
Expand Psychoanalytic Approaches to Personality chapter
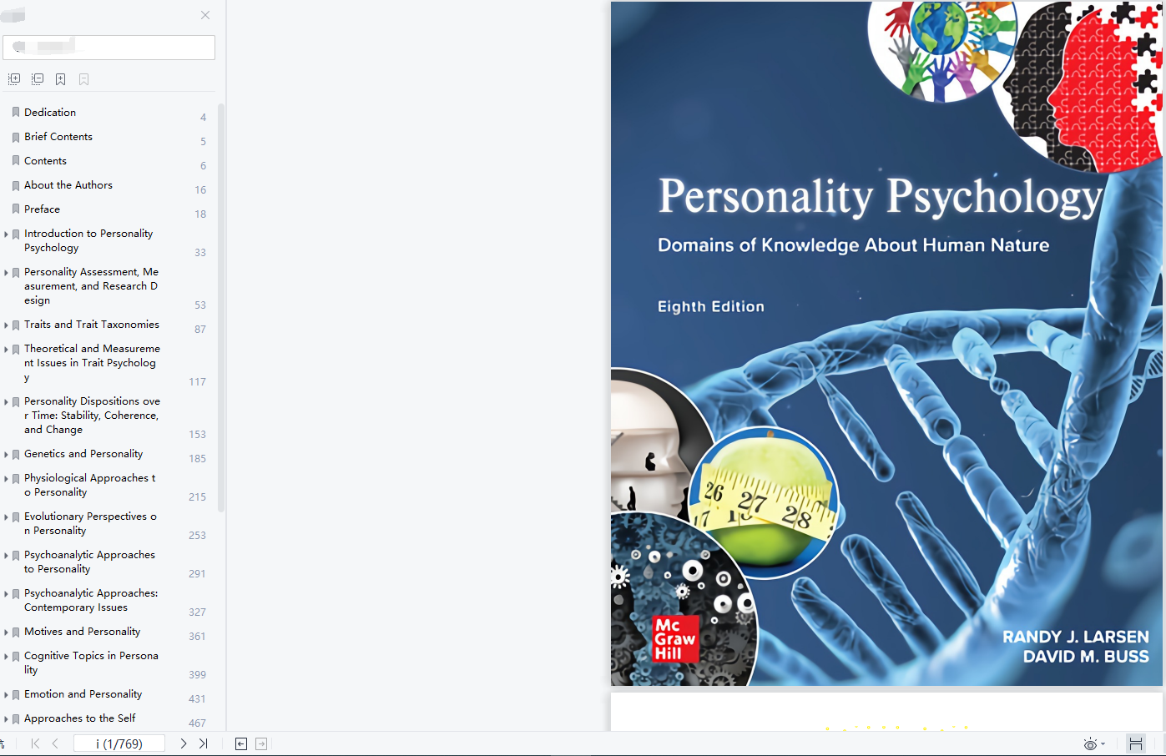click(x=6, y=556)
